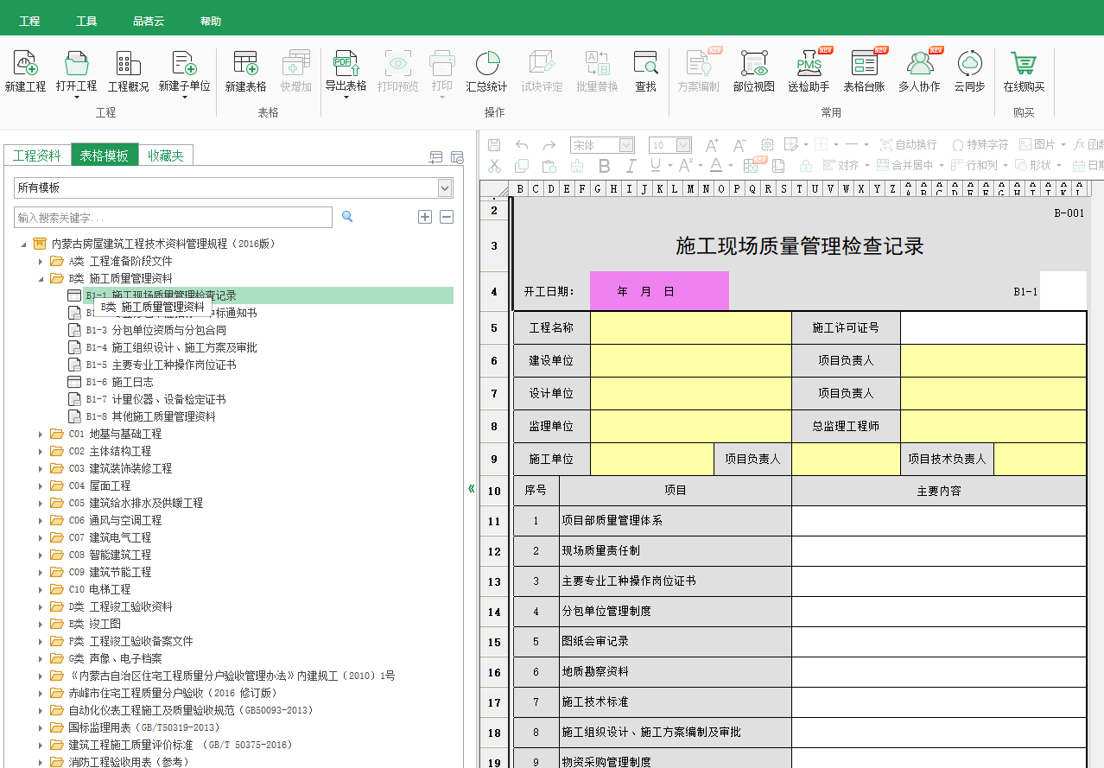
Task: Switch to the 工程资料 tab
Action: click(37, 156)
